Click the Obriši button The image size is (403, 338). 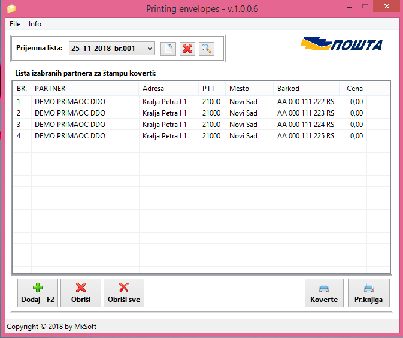tap(81, 293)
